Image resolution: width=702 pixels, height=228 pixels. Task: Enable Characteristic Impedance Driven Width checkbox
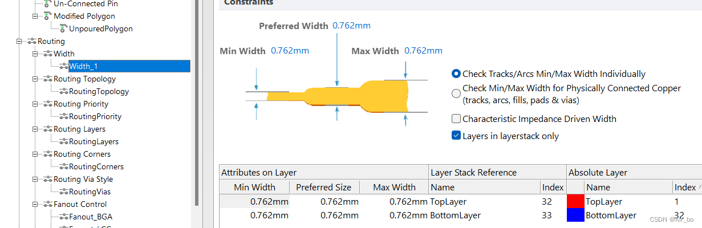click(x=456, y=119)
